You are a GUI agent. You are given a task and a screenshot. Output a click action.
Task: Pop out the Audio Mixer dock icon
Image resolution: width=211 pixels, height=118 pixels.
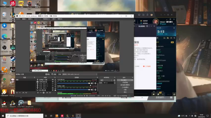point(97,77)
